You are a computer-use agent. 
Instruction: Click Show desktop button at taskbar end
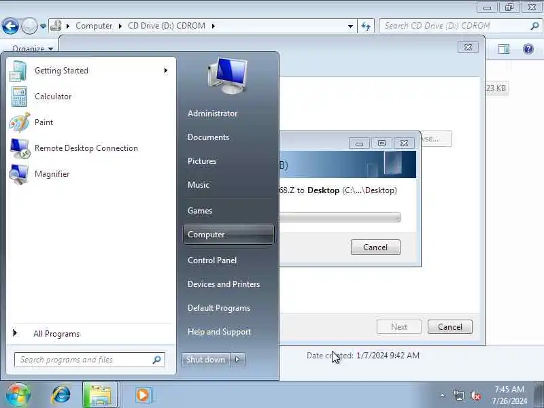pos(539,395)
